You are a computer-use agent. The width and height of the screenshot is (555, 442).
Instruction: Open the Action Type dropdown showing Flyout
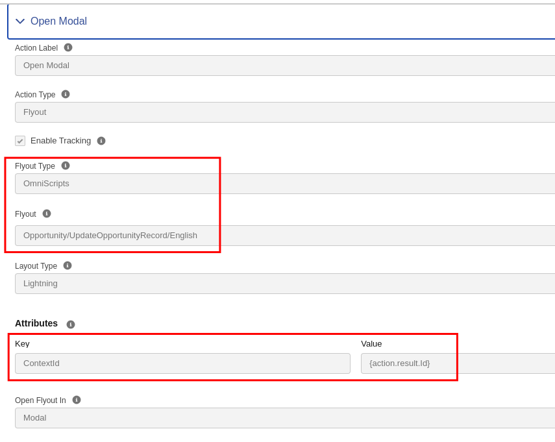(284, 112)
